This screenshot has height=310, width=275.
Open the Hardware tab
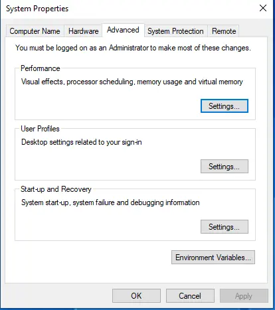pyautogui.click(x=84, y=31)
